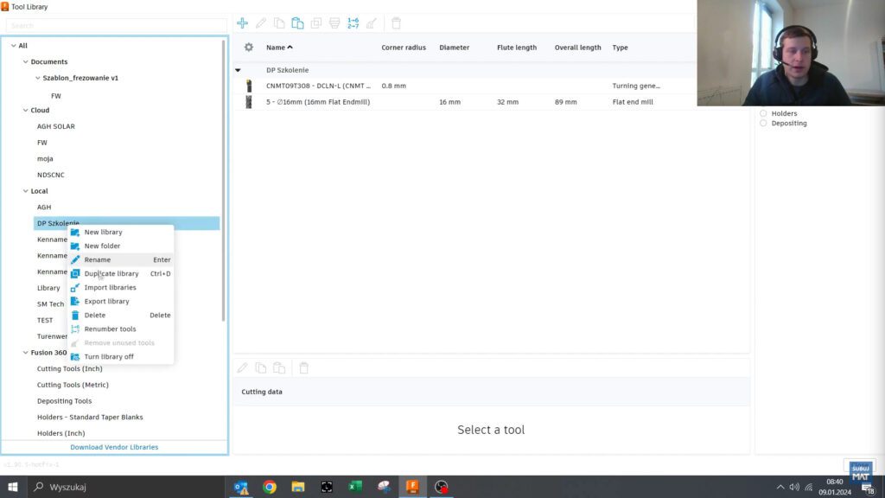
Task: Open column settings gear icon
Action: tap(249, 48)
